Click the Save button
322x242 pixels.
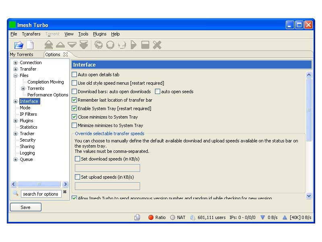click(x=25, y=207)
